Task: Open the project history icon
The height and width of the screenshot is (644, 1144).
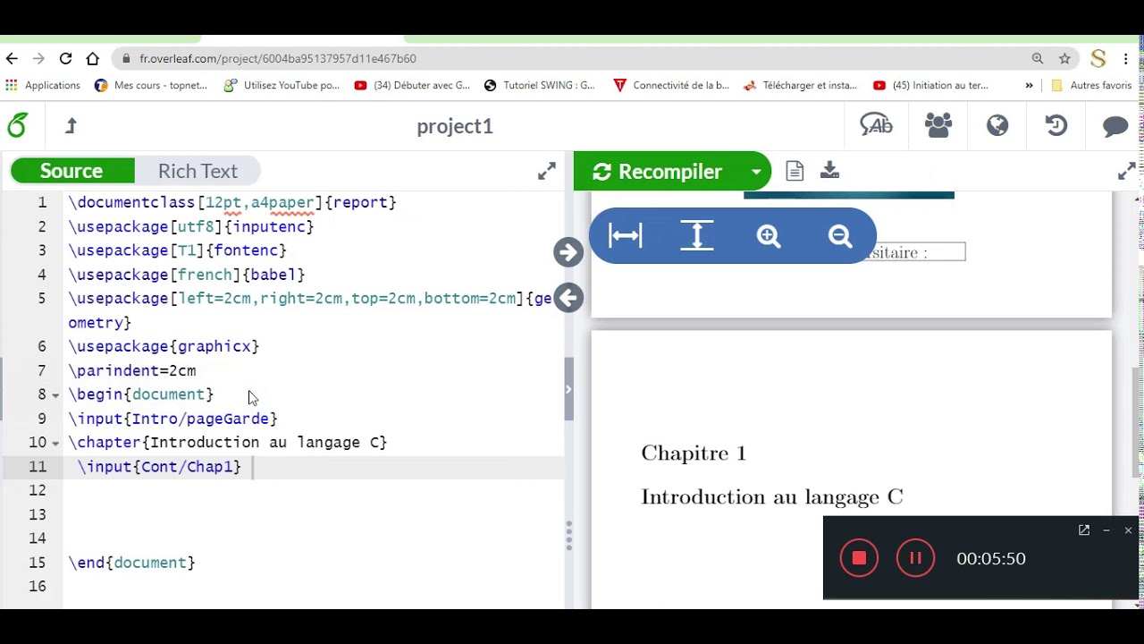Action: point(1056,125)
